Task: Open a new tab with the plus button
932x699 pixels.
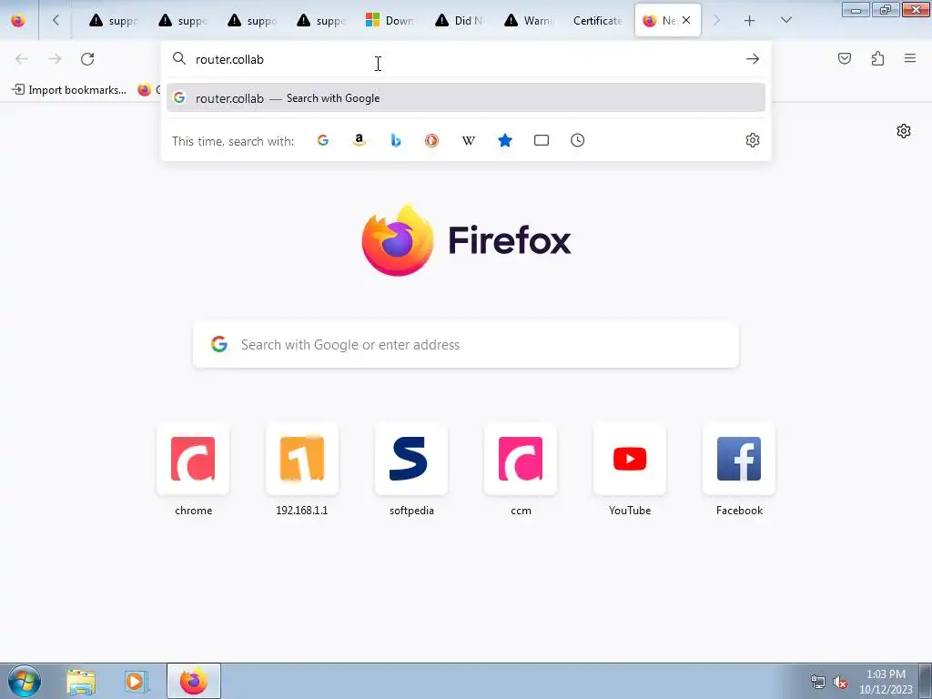Action: [750, 20]
